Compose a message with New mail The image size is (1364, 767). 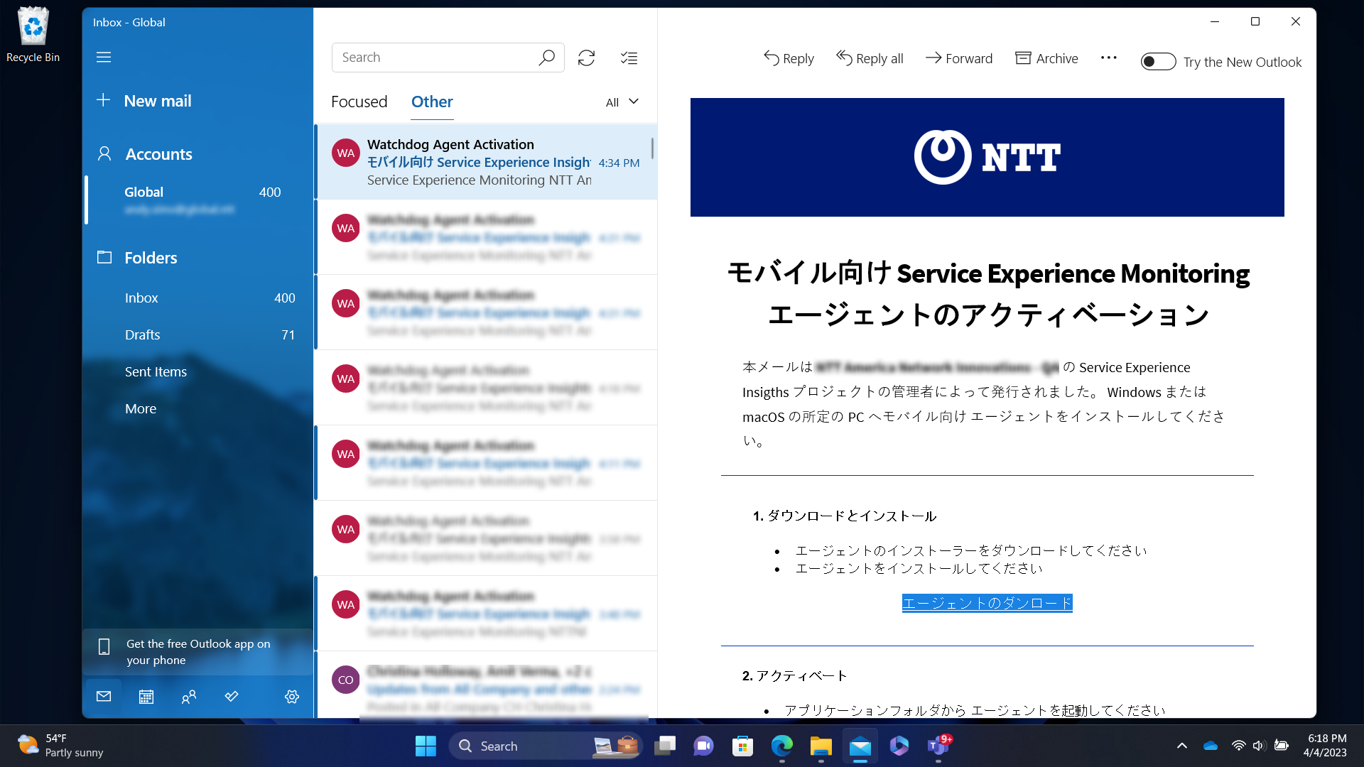coord(144,101)
